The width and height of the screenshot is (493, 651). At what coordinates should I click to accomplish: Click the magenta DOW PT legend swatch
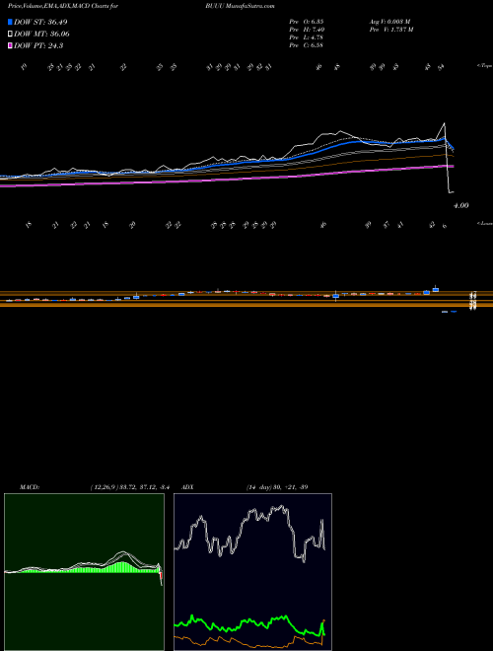point(10,46)
